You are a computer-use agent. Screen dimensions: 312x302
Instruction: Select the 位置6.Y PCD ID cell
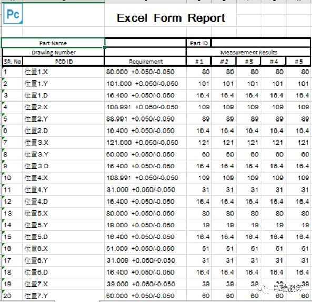[x=64, y=260]
